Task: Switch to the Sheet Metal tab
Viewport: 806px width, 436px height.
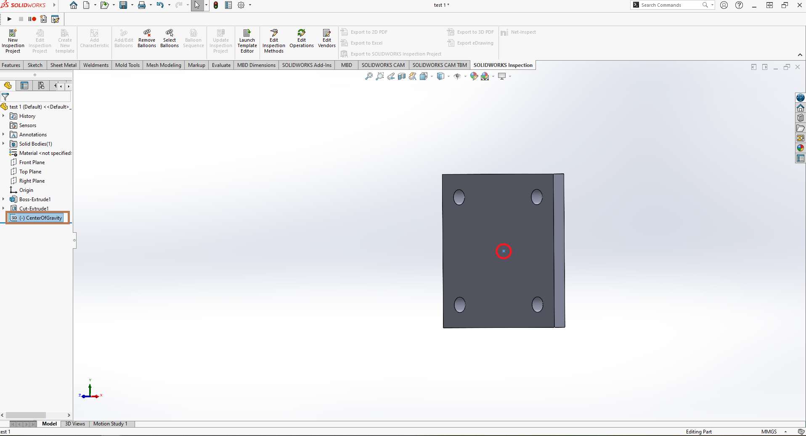Action: click(x=63, y=65)
